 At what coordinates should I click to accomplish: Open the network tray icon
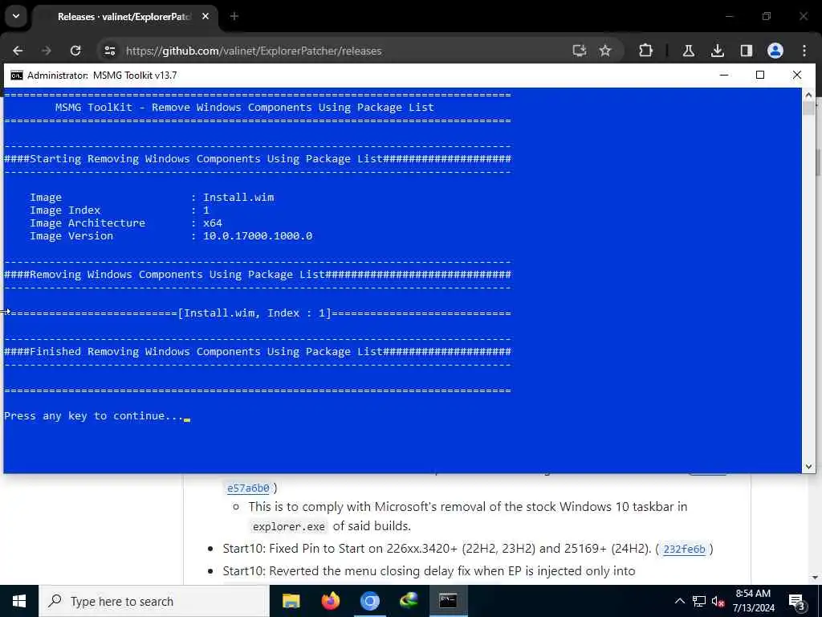pos(699,601)
